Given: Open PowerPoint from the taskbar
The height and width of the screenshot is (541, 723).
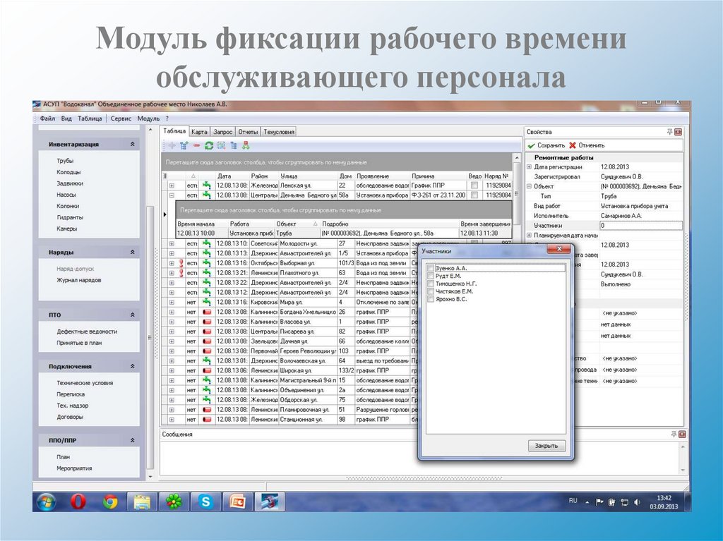Looking at the screenshot, I should (x=237, y=502).
